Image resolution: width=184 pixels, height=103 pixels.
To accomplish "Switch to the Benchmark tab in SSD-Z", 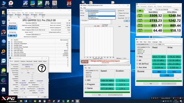I will [29, 61].
